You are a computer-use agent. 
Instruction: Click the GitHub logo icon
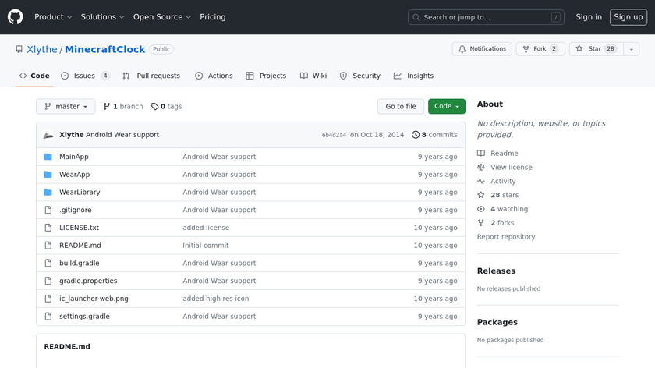(16, 17)
